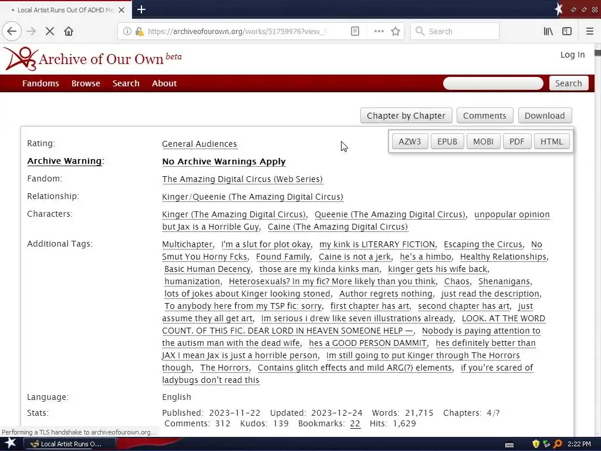This screenshot has height=451, width=601.
Task: Download the work as HTML
Action: coord(552,142)
